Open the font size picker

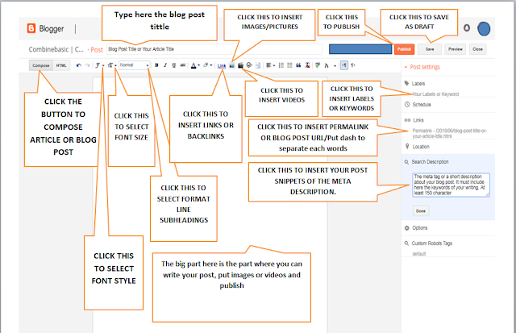point(112,65)
